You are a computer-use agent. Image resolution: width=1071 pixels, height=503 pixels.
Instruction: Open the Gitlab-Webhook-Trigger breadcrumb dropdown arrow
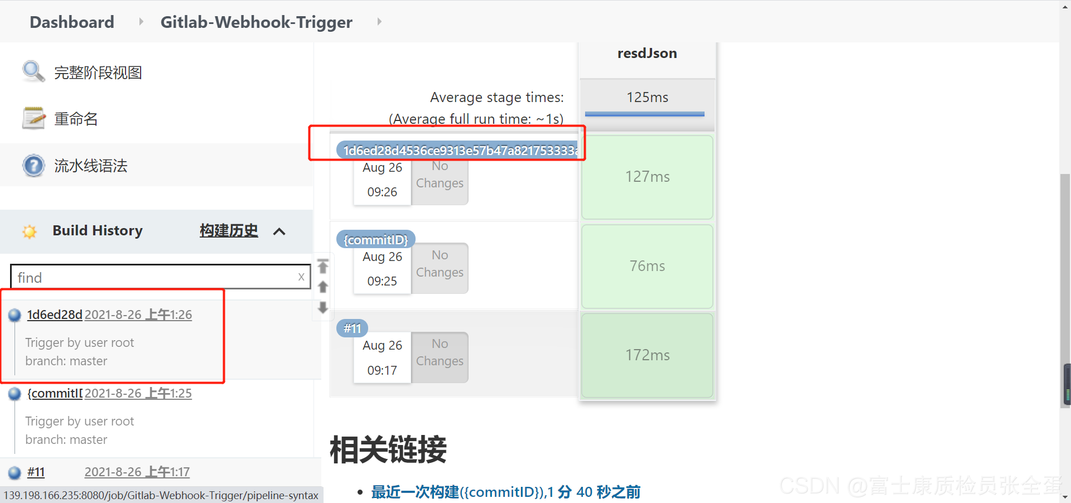(x=379, y=22)
